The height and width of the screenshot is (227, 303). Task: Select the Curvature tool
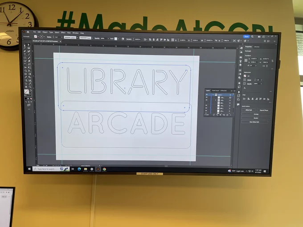[x=29, y=51]
